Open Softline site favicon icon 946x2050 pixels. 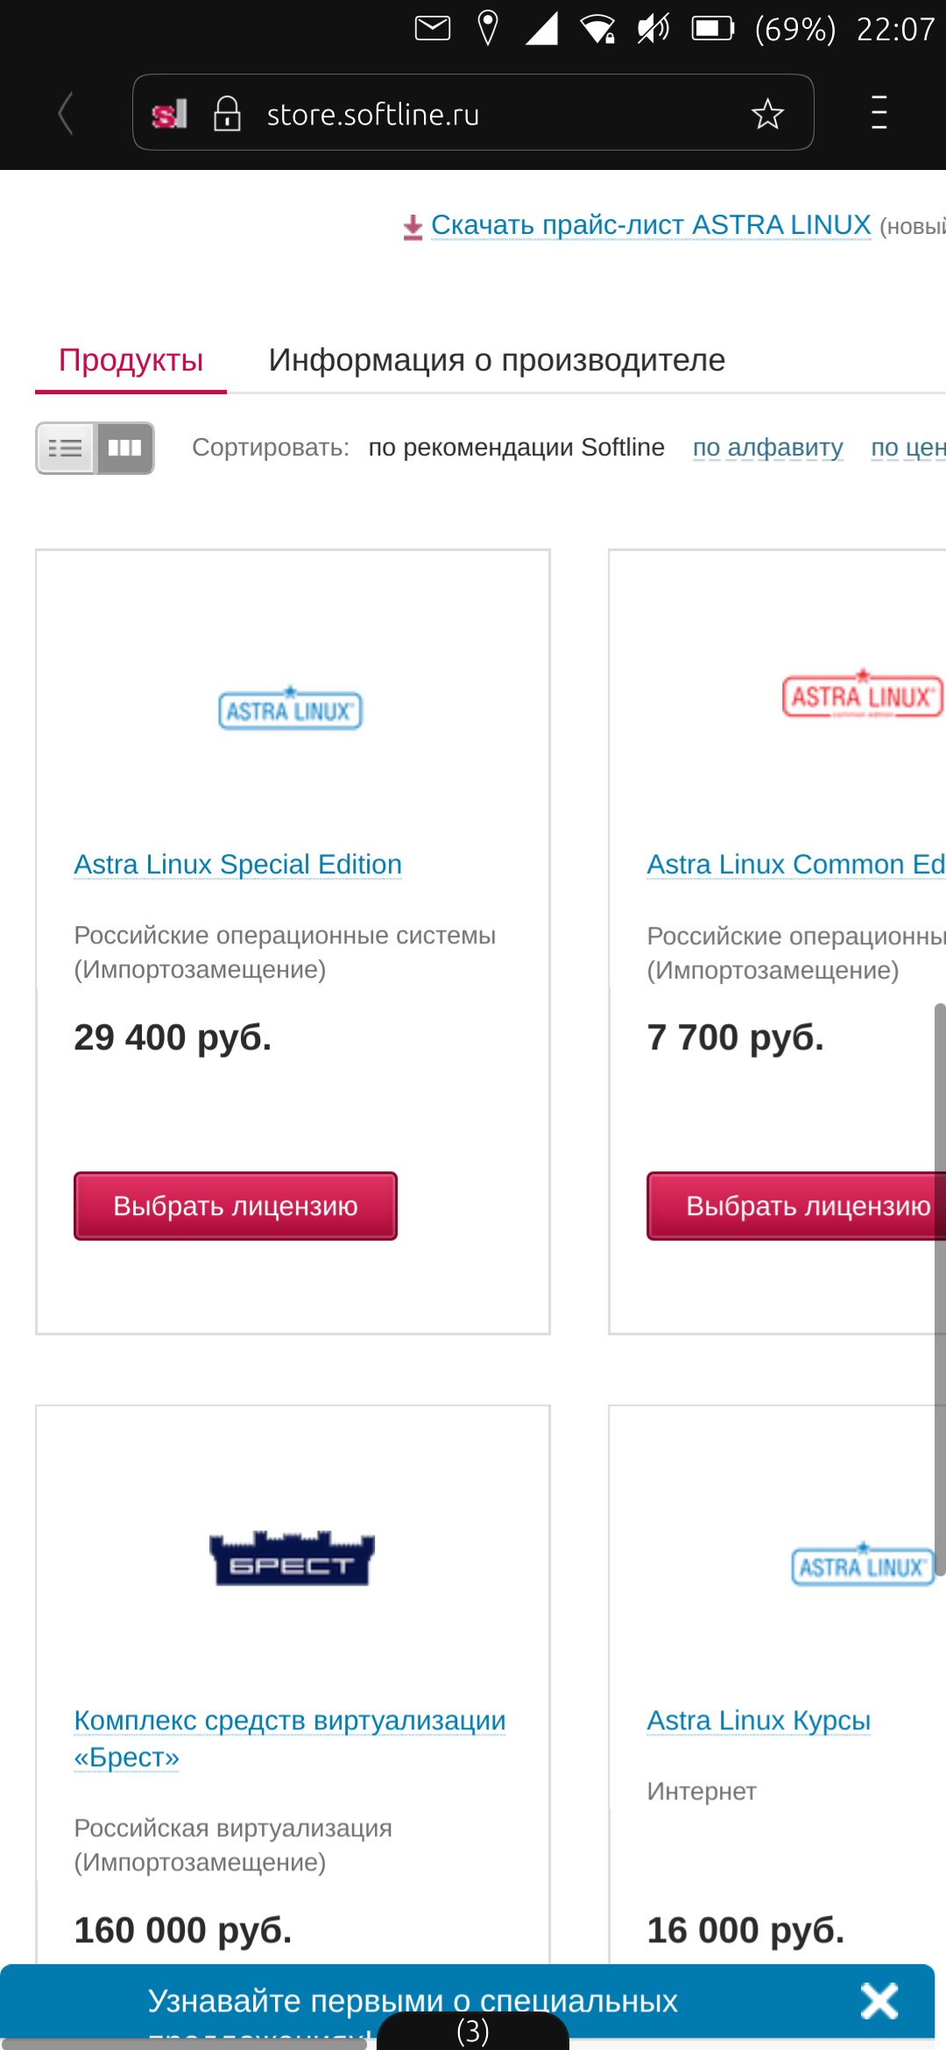coord(170,114)
